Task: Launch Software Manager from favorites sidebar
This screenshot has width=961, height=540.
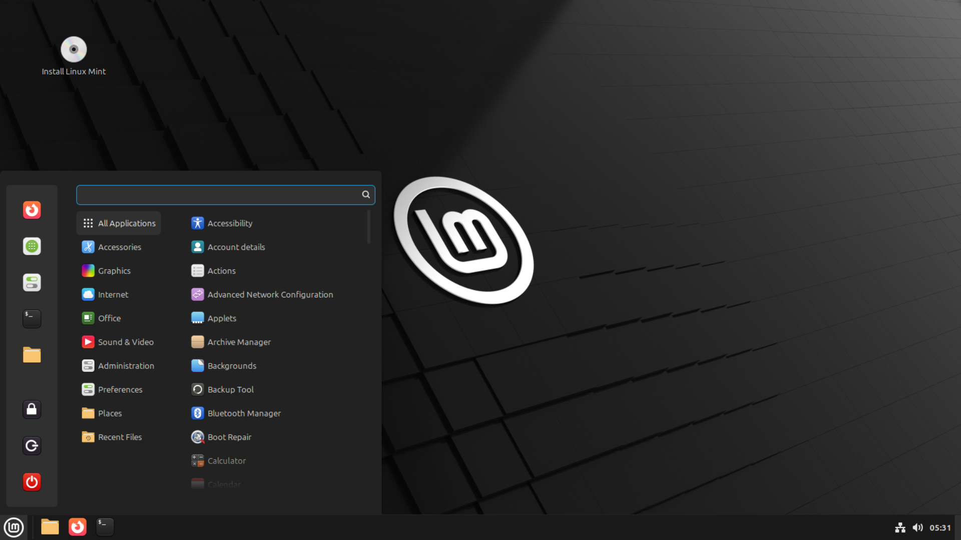Action: pyautogui.click(x=32, y=246)
